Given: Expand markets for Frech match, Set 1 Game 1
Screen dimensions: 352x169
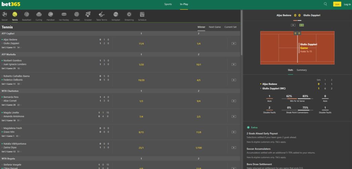Looking at the screenshot, I should (18, 136).
